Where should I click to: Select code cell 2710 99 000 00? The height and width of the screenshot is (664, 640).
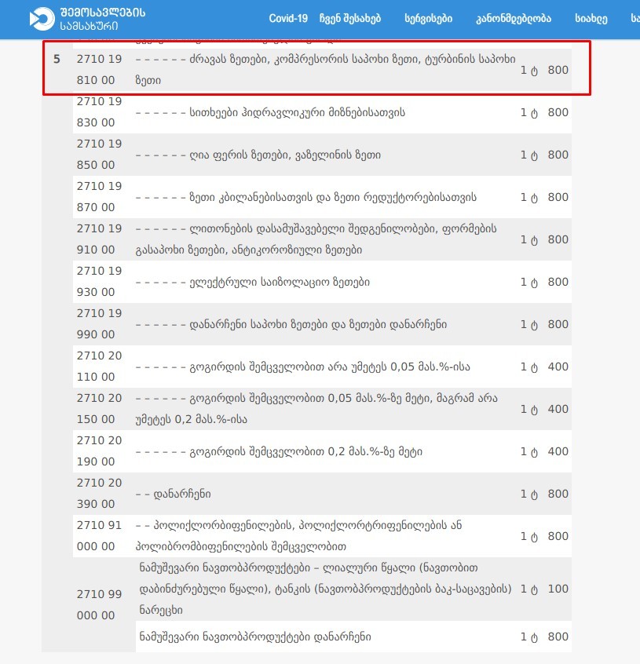(x=99, y=604)
